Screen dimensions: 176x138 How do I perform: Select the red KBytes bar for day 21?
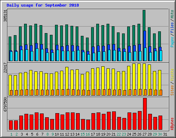[114, 121]
